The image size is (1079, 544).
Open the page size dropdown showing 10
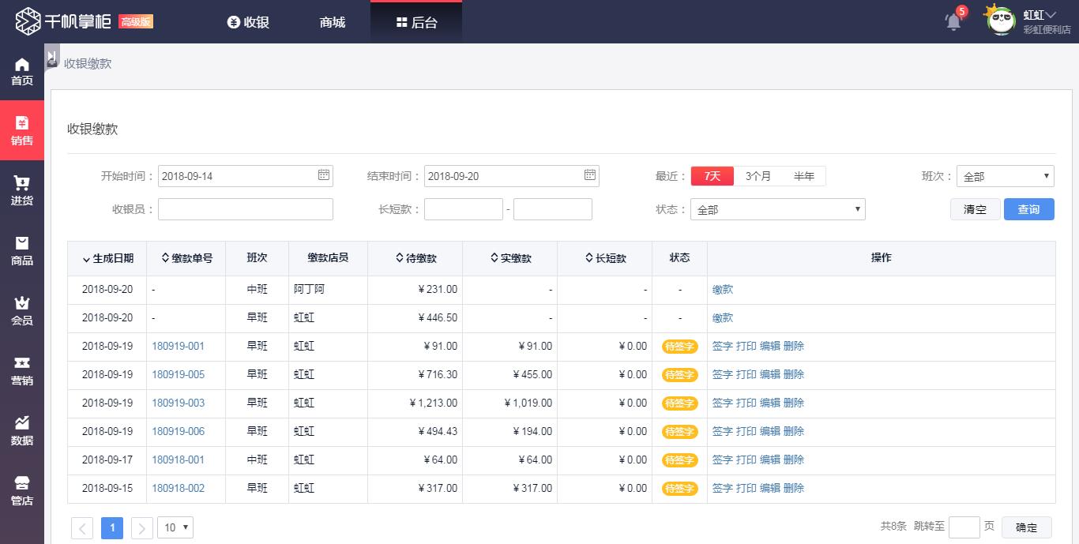(x=175, y=527)
